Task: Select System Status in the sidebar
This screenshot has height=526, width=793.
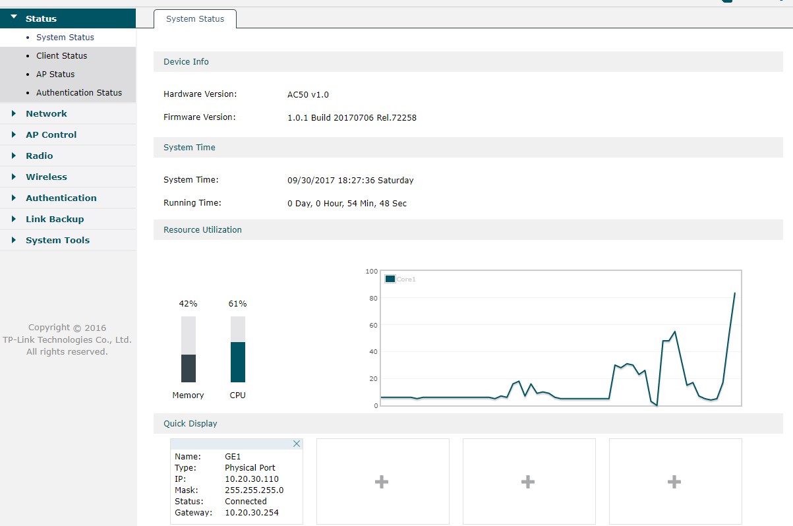Action: (65, 38)
